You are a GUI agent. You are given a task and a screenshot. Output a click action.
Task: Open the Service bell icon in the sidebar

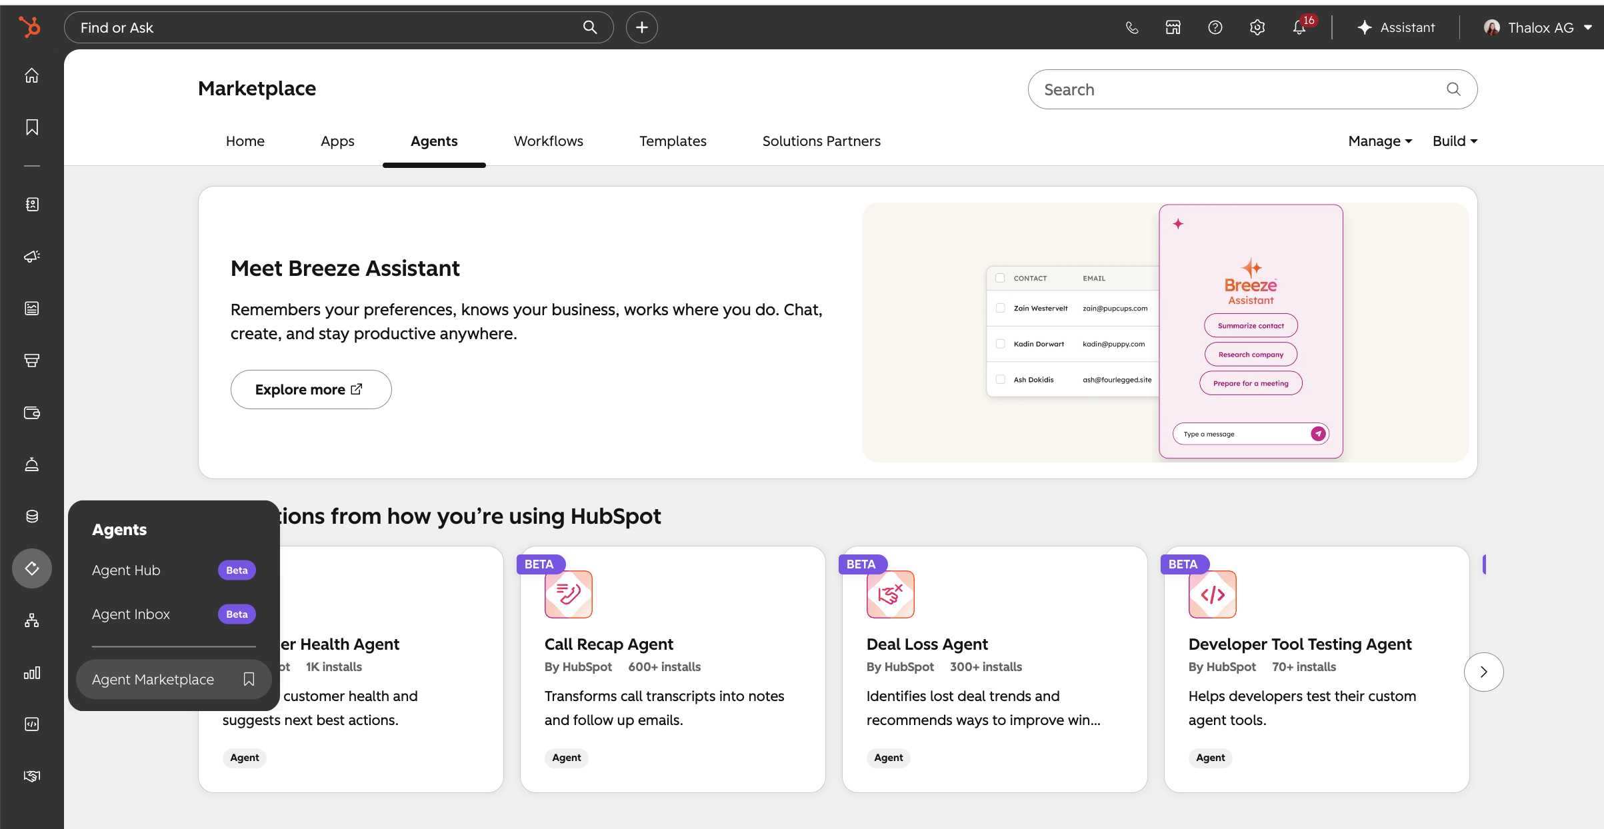click(x=32, y=464)
